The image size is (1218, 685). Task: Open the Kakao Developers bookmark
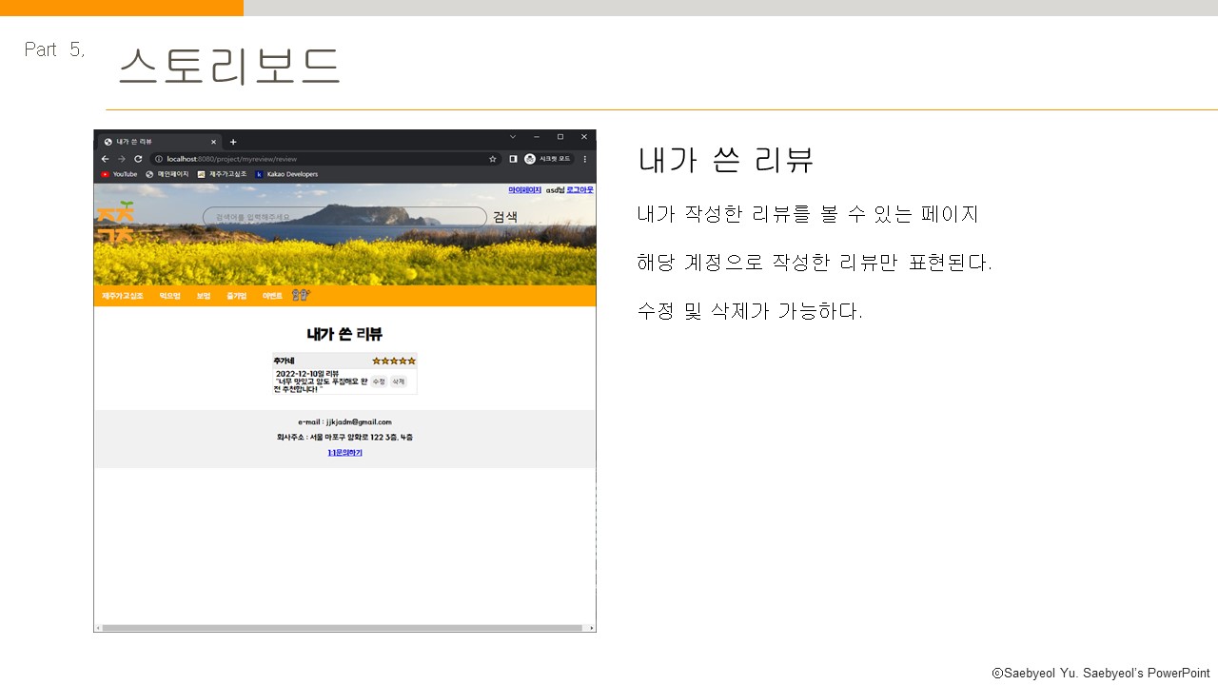(286, 174)
